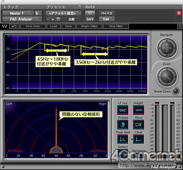Open the PAZ- Analyzer plug-in dropdown
Viewport: 183px width, 170px height.
tap(22, 19)
